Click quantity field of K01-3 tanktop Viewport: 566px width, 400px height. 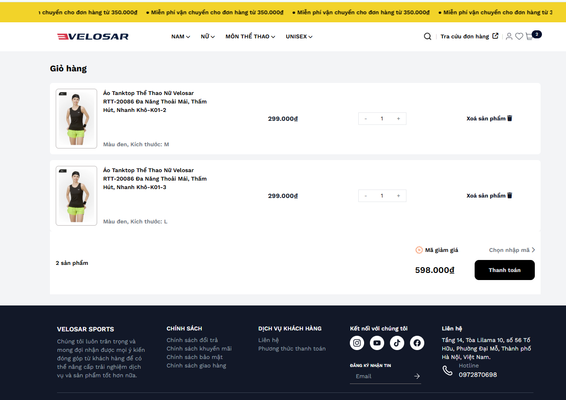tap(382, 196)
